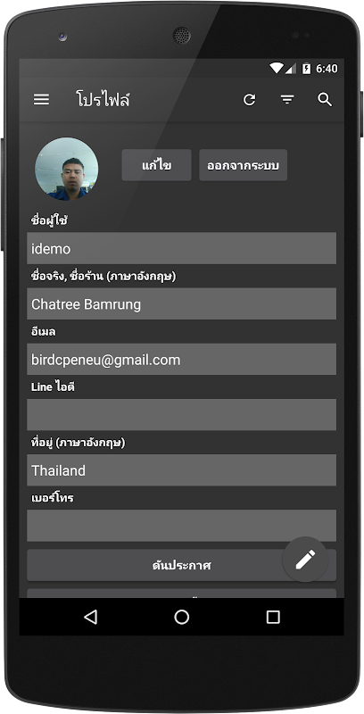Click the แก้ไข button
The image size is (364, 714).
pyautogui.click(x=156, y=165)
